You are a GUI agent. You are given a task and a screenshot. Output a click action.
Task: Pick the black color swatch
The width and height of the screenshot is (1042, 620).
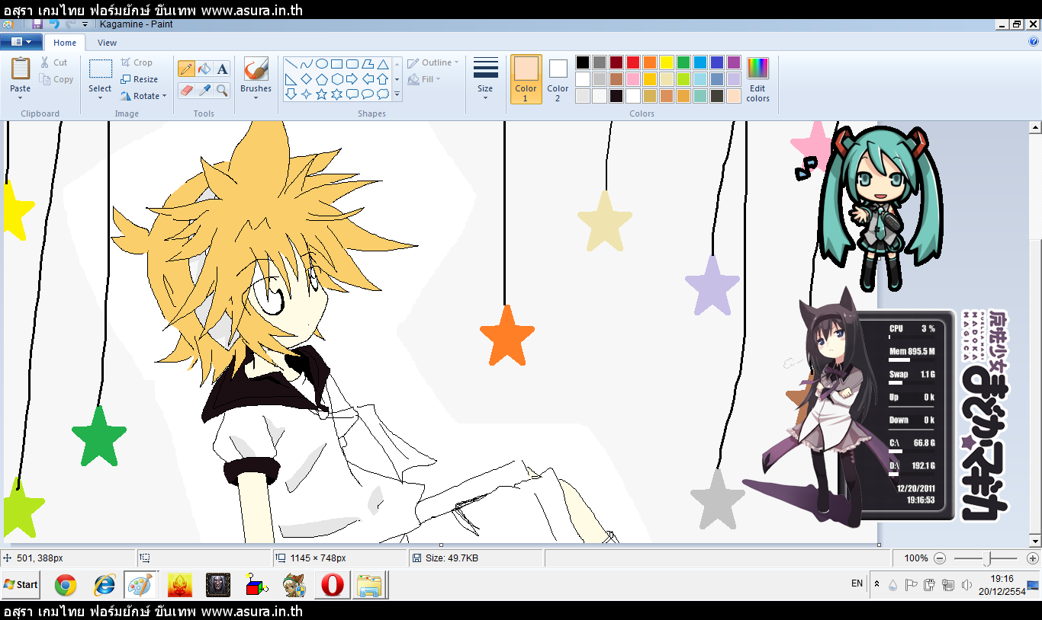(x=583, y=62)
